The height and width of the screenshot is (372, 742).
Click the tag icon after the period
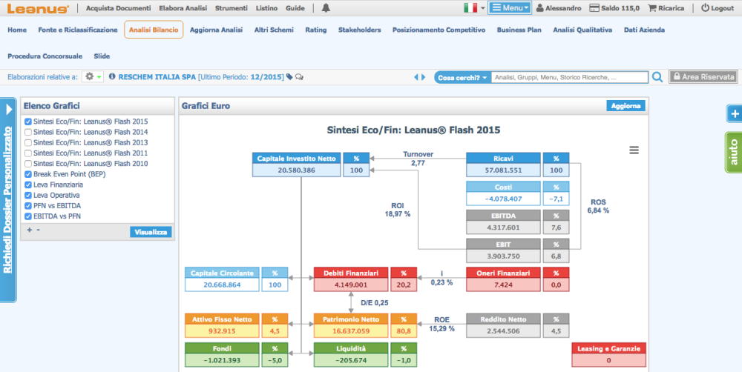[x=289, y=76]
